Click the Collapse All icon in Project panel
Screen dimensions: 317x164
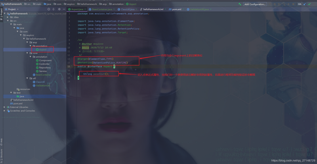coord(53,9)
